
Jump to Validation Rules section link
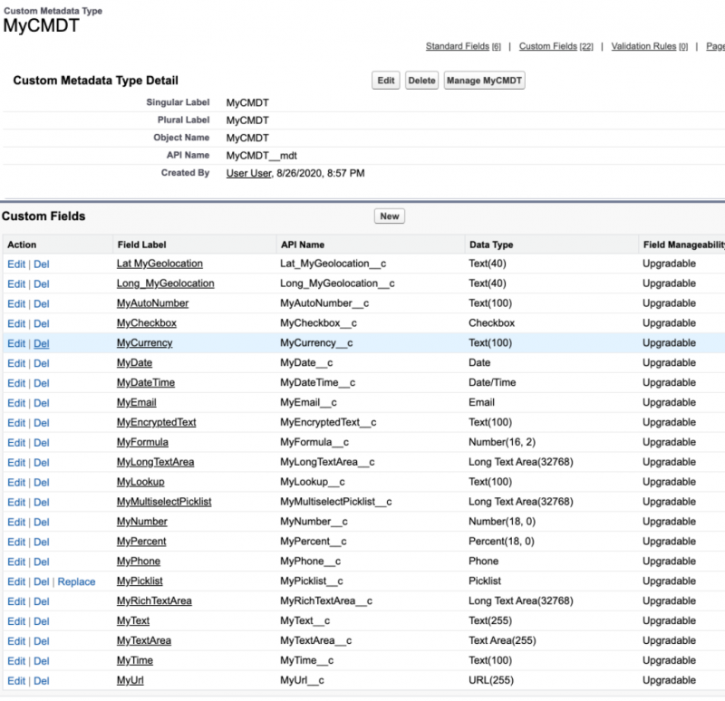(x=649, y=46)
